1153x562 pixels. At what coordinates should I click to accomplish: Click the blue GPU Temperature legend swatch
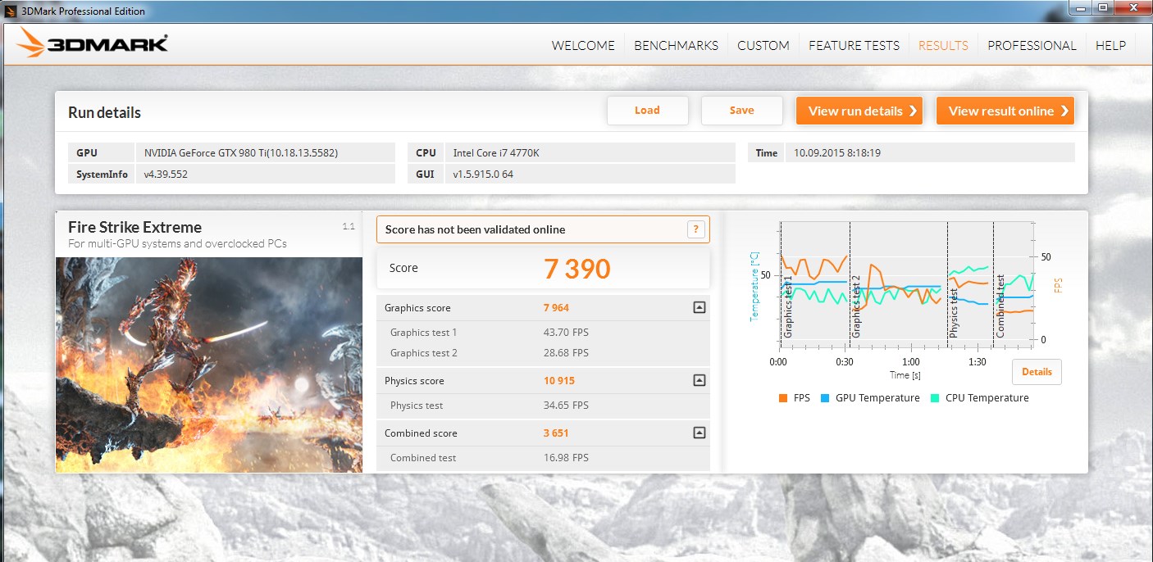pos(825,398)
